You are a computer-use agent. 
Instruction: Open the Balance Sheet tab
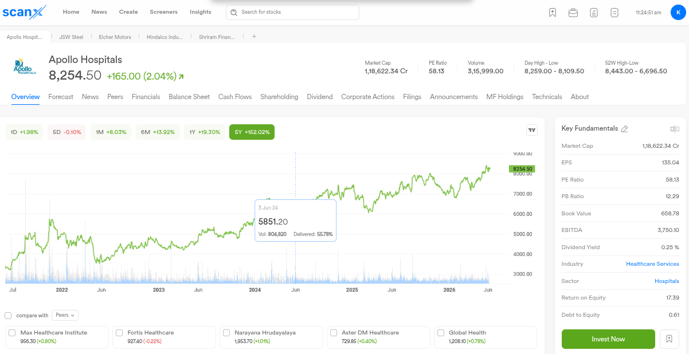coord(189,97)
